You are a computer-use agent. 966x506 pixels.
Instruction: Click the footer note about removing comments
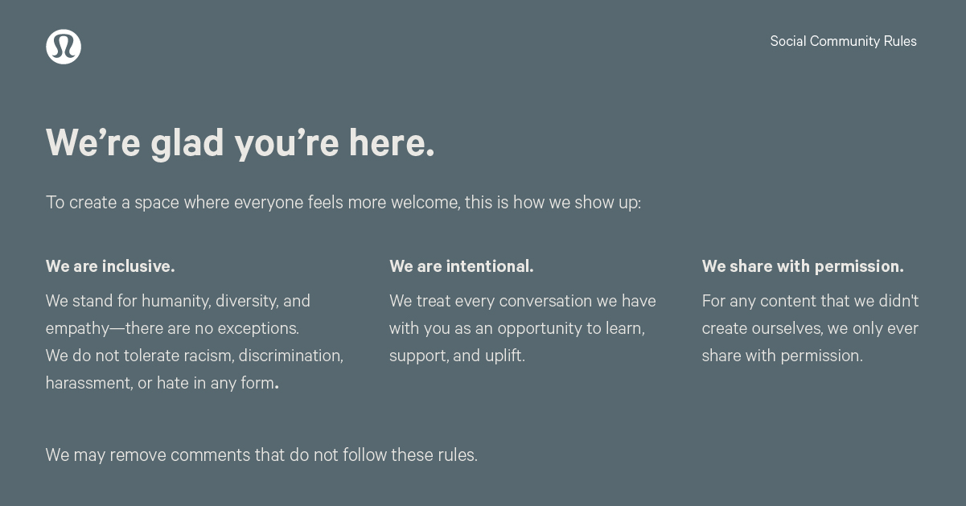(x=261, y=455)
